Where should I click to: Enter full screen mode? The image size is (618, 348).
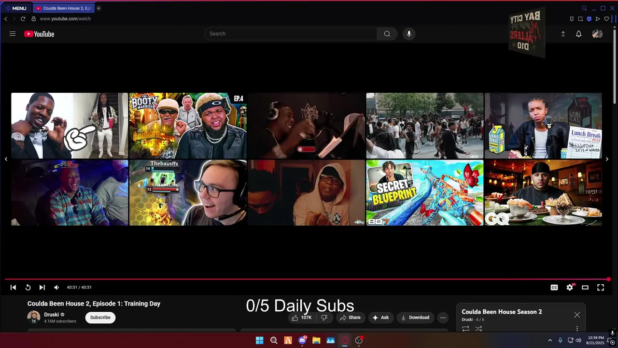(601, 288)
